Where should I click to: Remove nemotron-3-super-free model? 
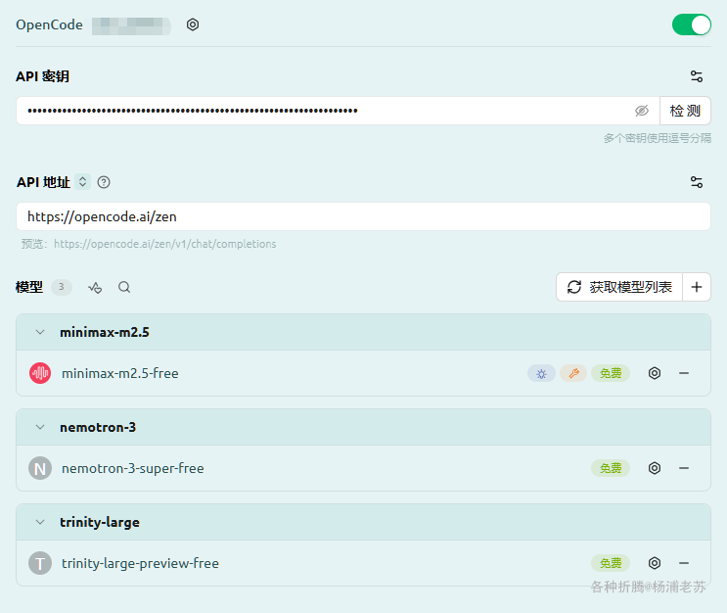pyautogui.click(x=684, y=468)
